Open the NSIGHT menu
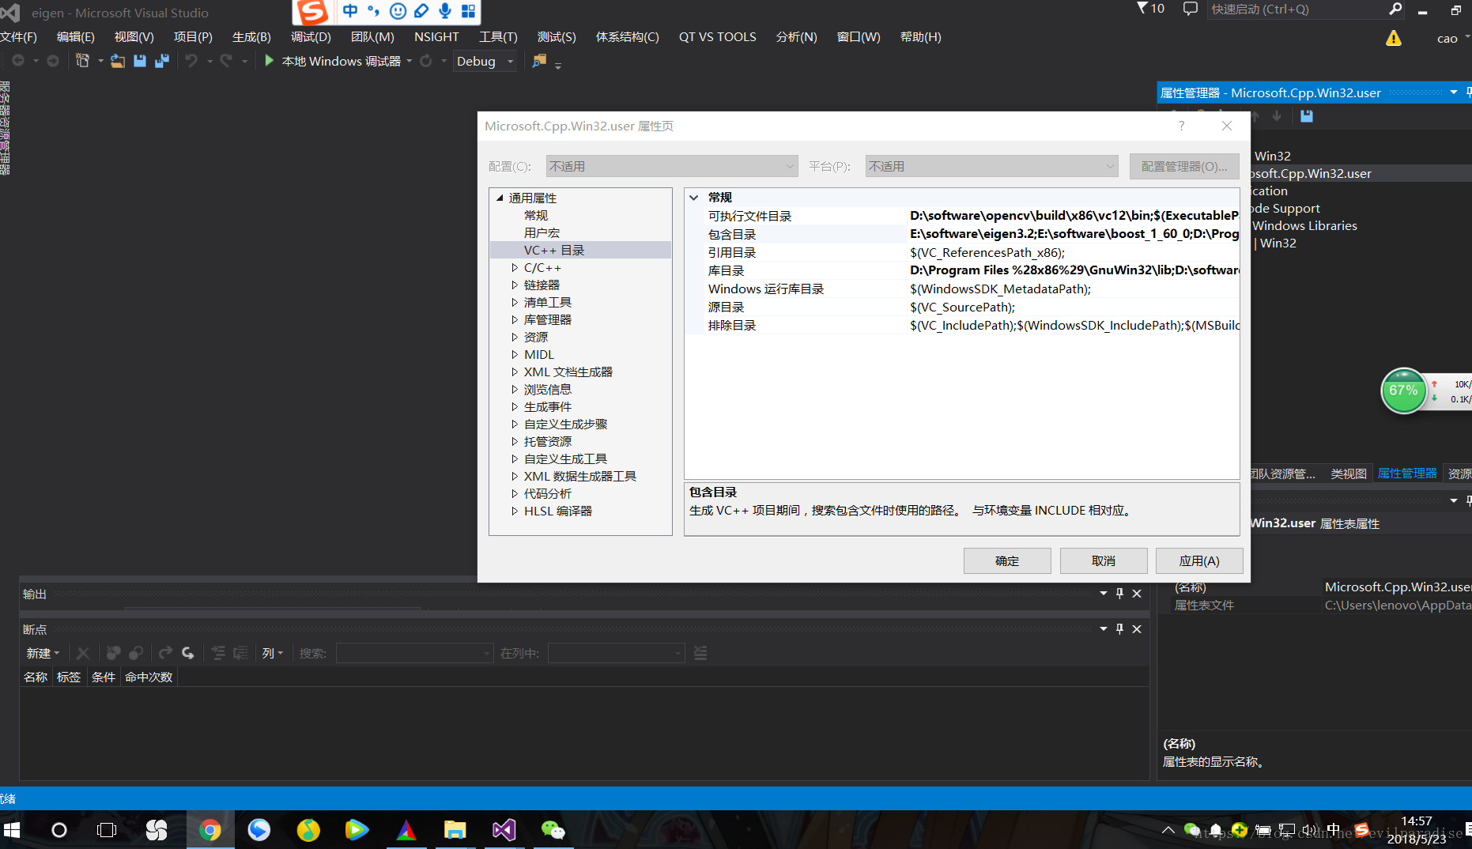This screenshot has height=849, width=1472. click(x=436, y=37)
